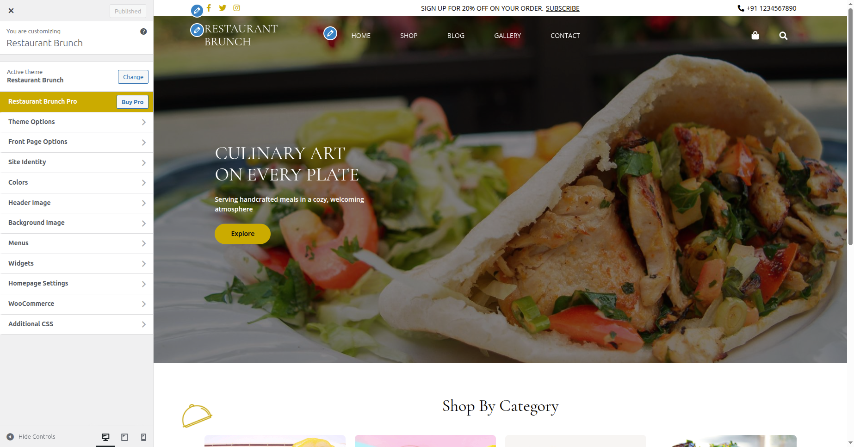This screenshot has height=447, width=854.
Task: Open the BLOG menu item
Action: tap(456, 36)
